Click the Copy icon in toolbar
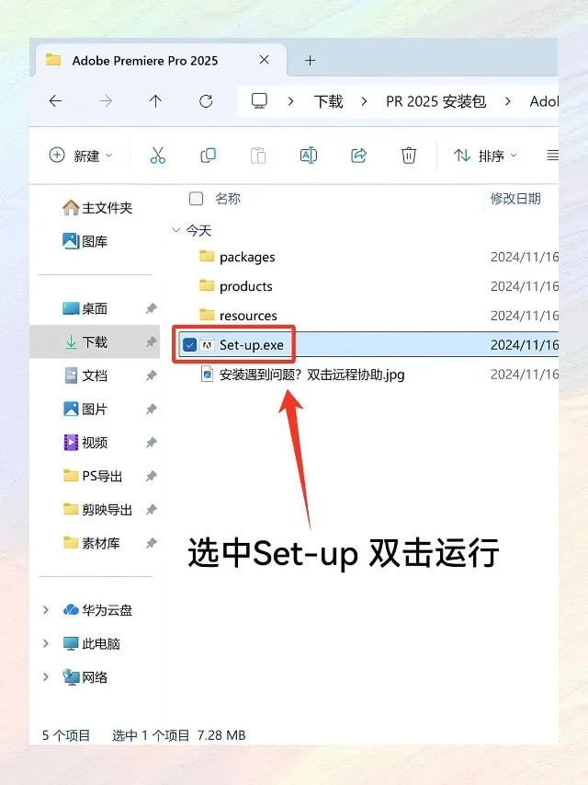Viewport: 588px width, 785px height. click(x=208, y=156)
